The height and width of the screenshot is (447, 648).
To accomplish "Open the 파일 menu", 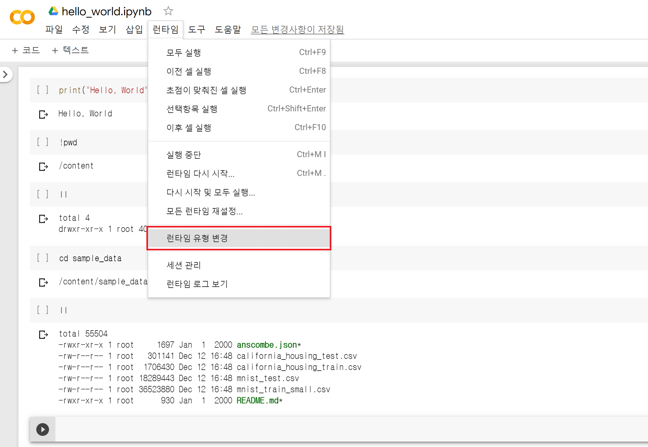I will [54, 29].
